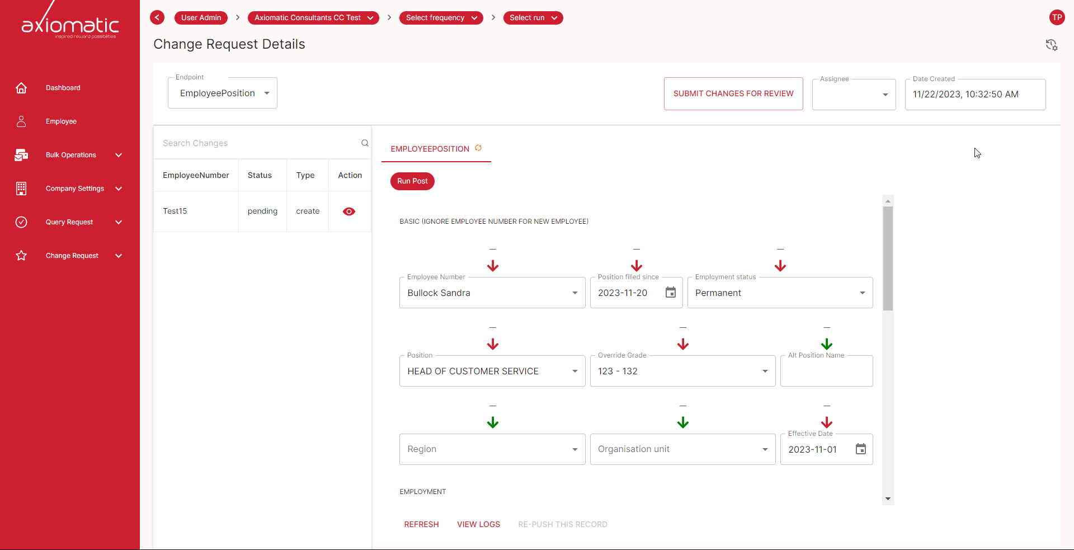Expand the Assignee dropdown

click(885, 95)
